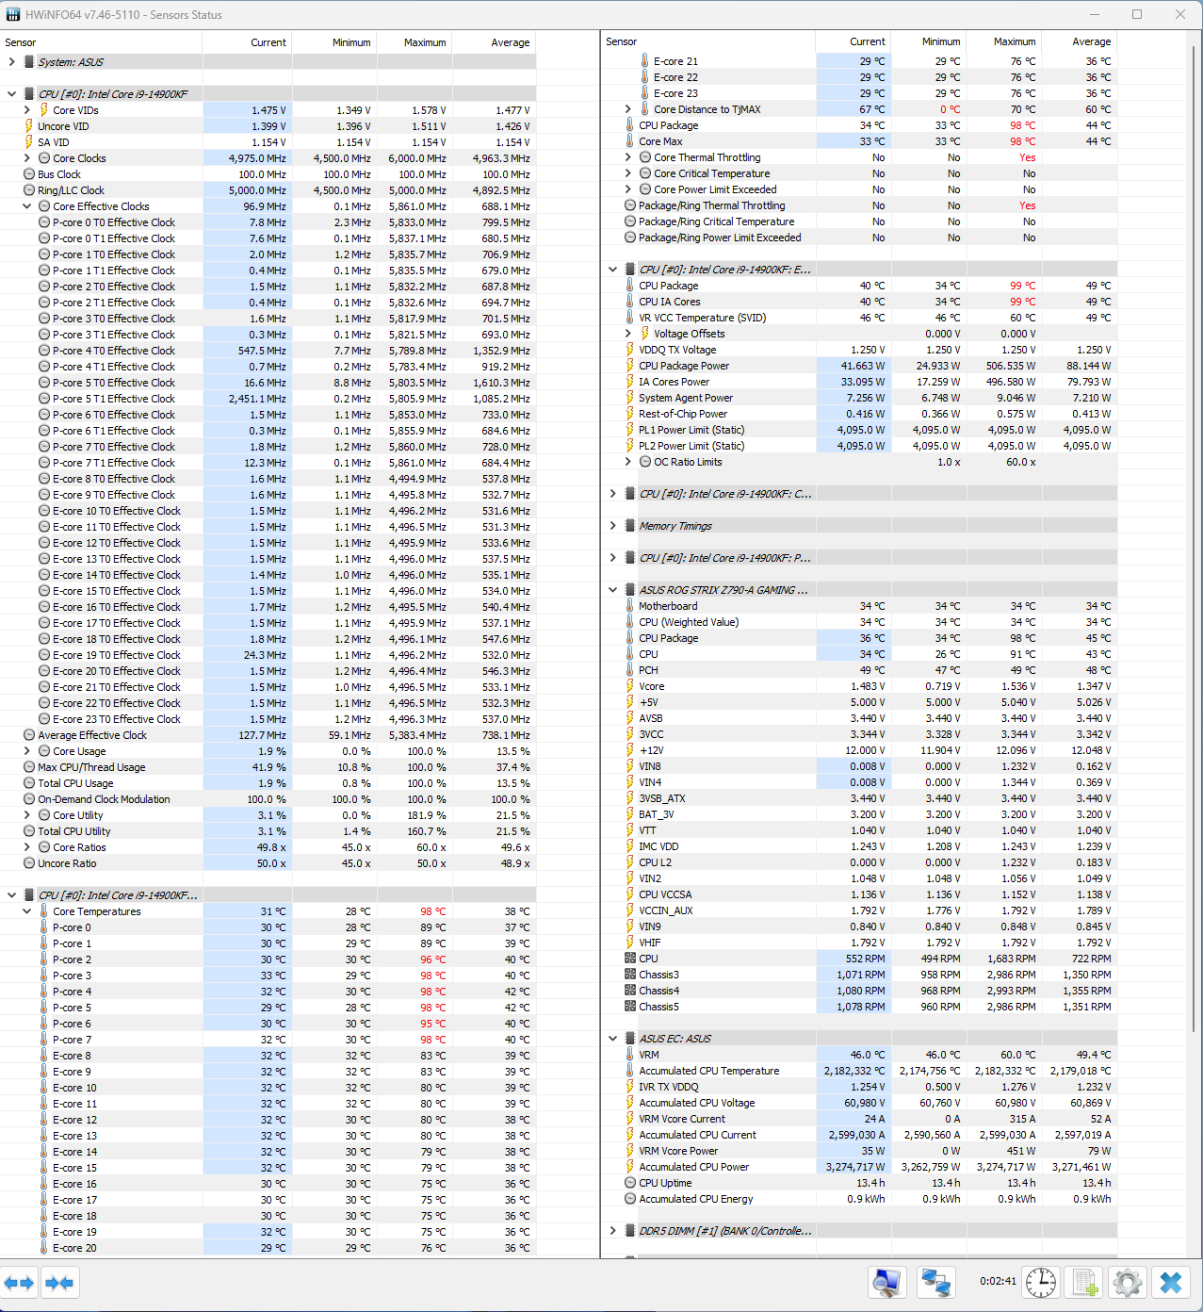This screenshot has width=1203, height=1312.
Task: Select the IVR TX VDDQ row
Action: 859,1087
